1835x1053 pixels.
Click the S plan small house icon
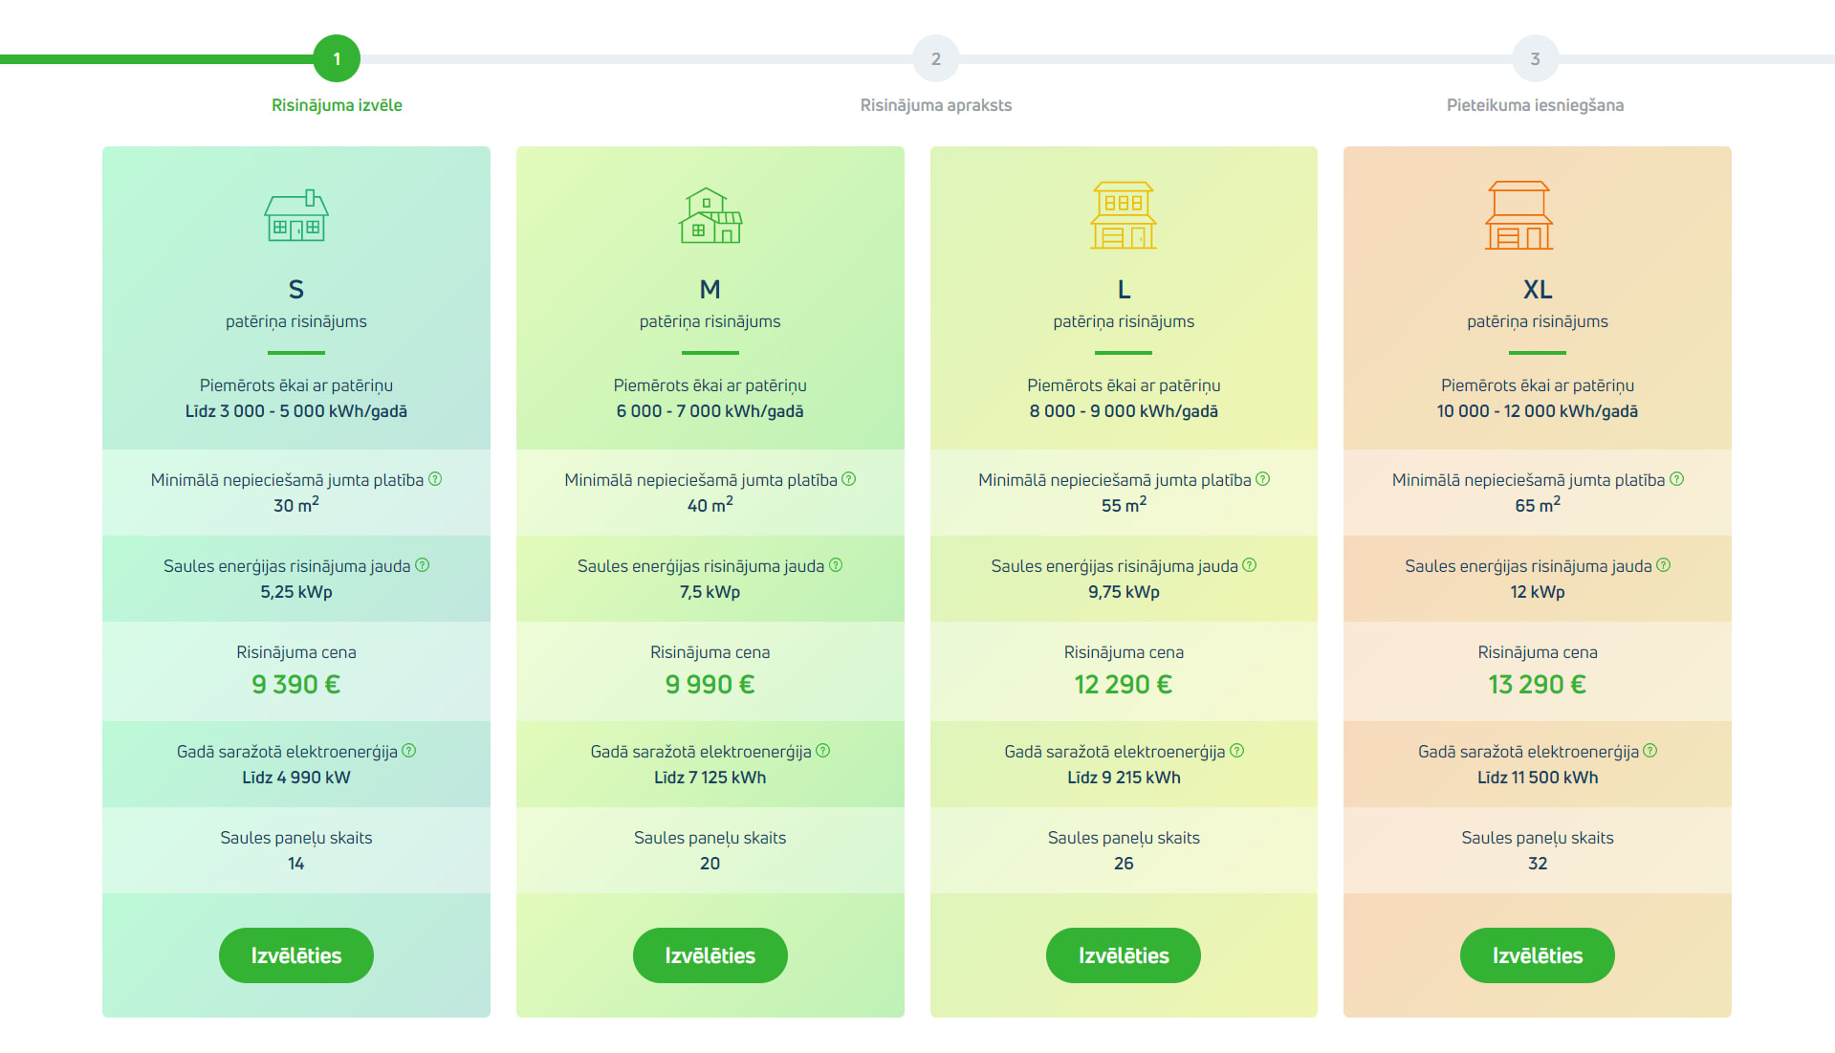[x=296, y=215]
